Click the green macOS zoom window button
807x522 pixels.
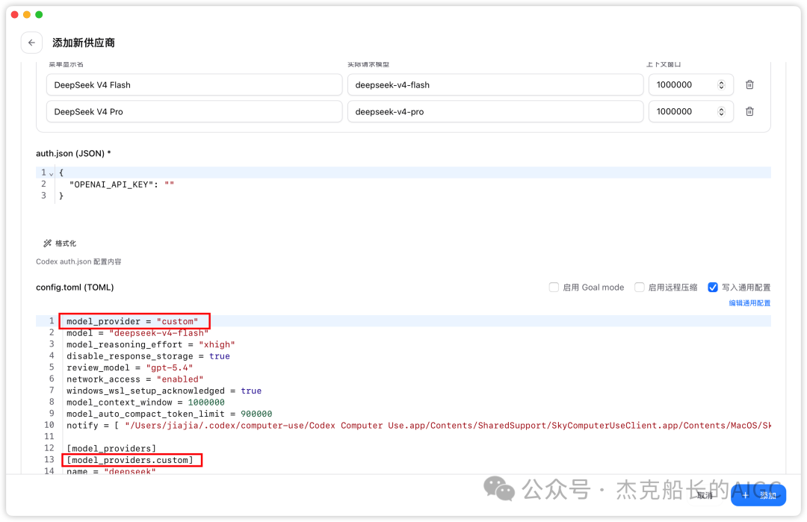click(39, 14)
